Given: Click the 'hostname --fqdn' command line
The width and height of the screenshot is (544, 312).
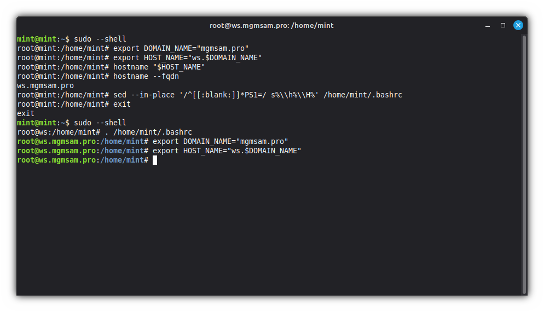Looking at the screenshot, I should pyautogui.click(x=146, y=76).
